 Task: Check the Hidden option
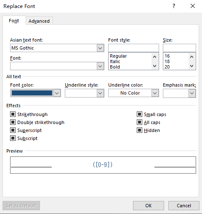click(x=139, y=130)
